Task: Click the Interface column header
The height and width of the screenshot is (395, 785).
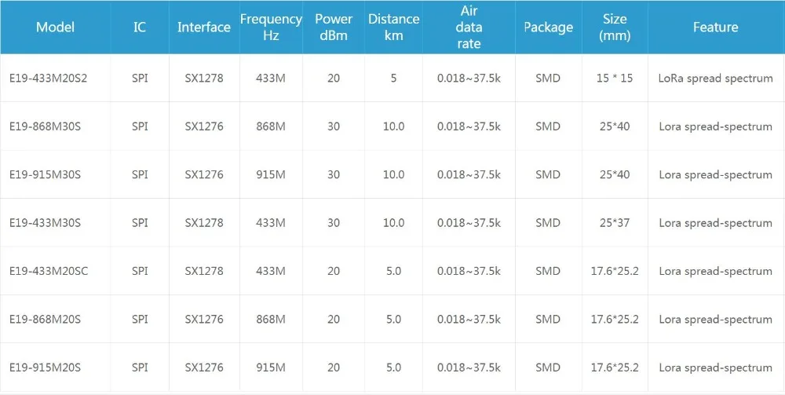Action: pyautogui.click(x=204, y=27)
